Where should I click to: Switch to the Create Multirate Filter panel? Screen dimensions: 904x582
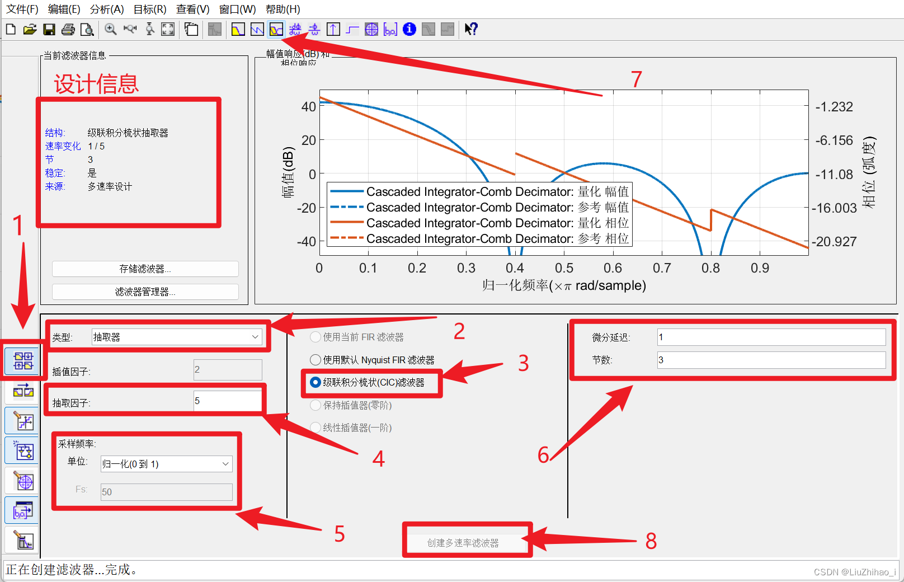21,360
